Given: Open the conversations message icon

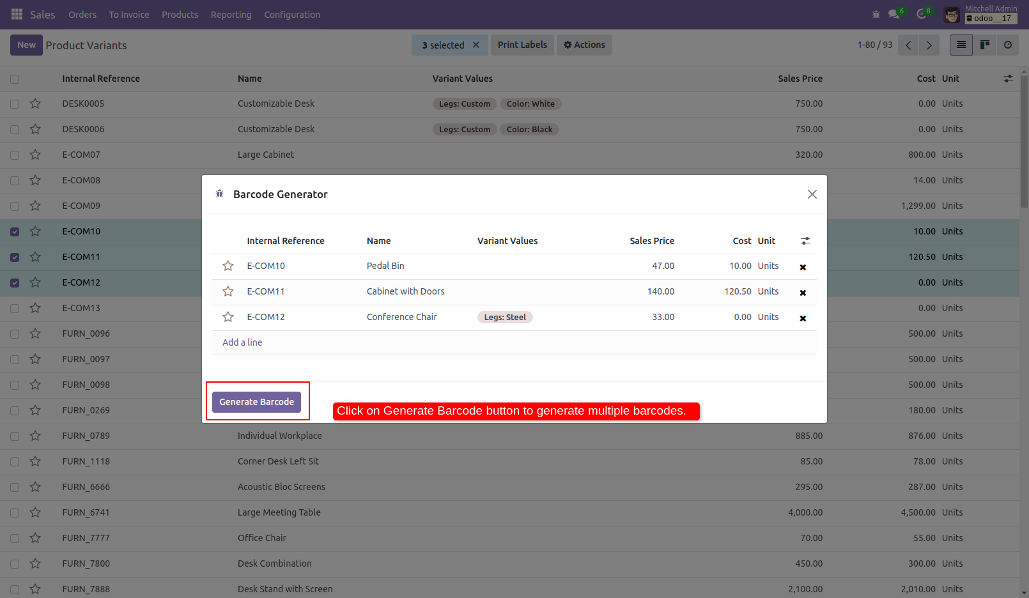Looking at the screenshot, I should pyautogui.click(x=894, y=14).
